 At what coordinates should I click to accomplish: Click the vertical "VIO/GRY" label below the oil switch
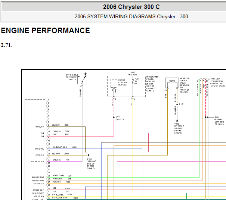point(81,93)
